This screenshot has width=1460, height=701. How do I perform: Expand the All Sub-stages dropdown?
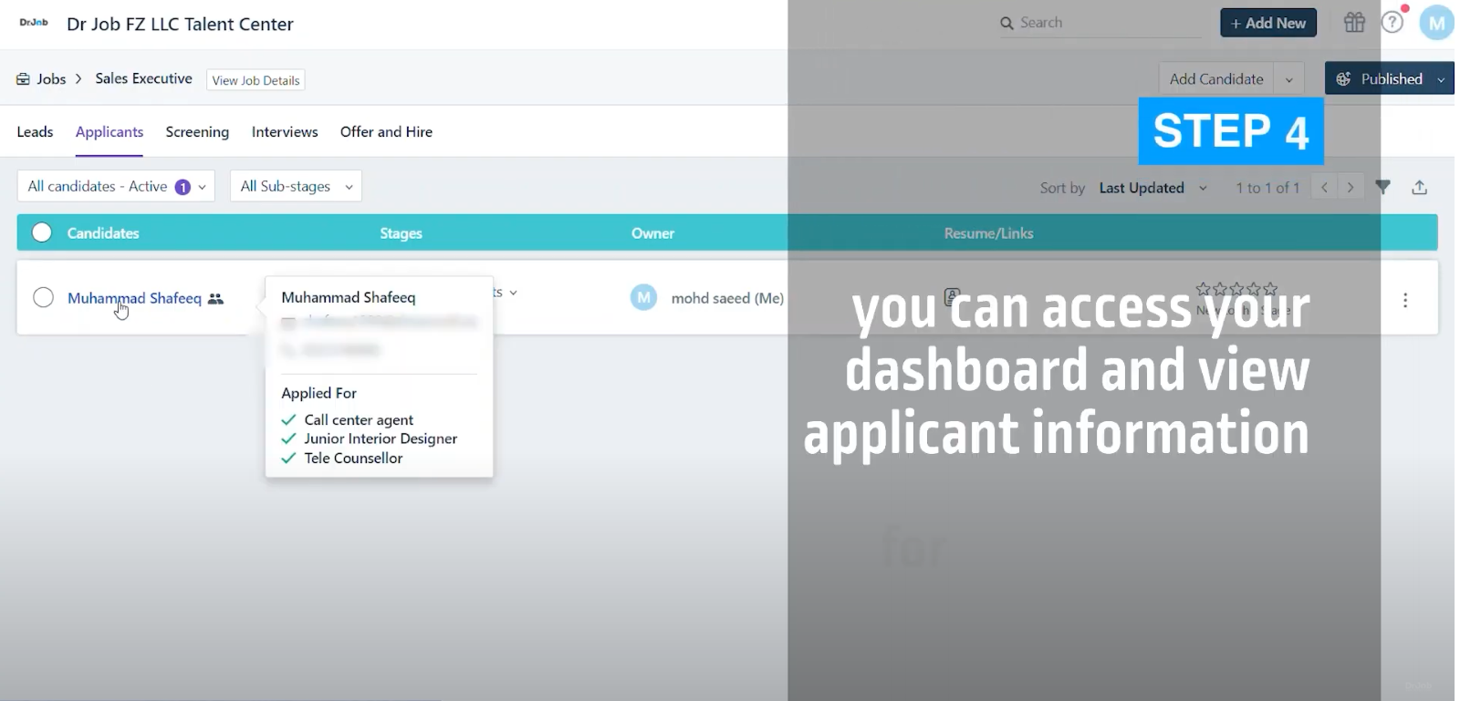[x=296, y=186]
